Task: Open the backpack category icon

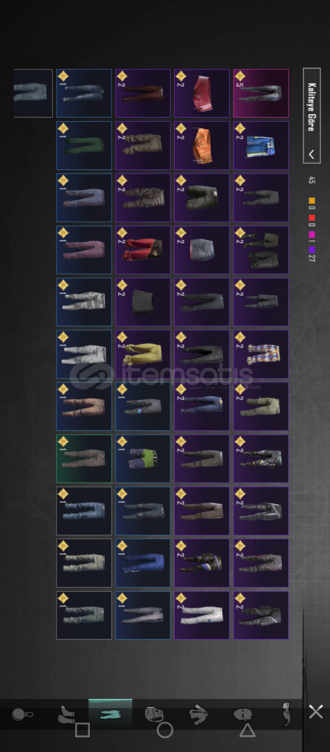Action: [x=153, y=714]
